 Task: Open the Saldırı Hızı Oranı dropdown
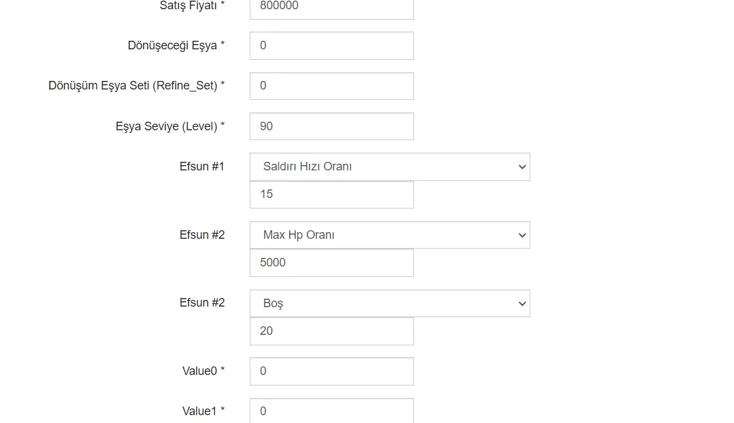coord(389,167)
